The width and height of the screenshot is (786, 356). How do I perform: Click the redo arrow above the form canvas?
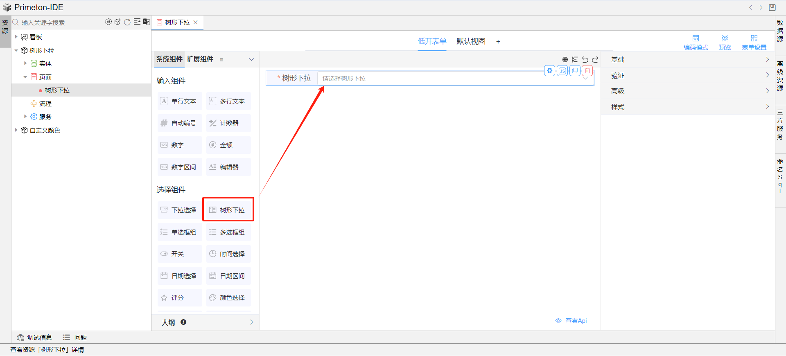pos(595,60)
